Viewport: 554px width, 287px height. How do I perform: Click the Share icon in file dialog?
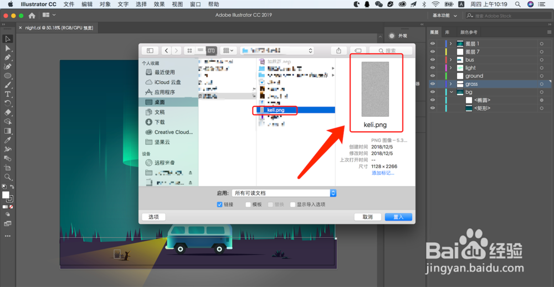pyautogui.click(x=338, y=51)
